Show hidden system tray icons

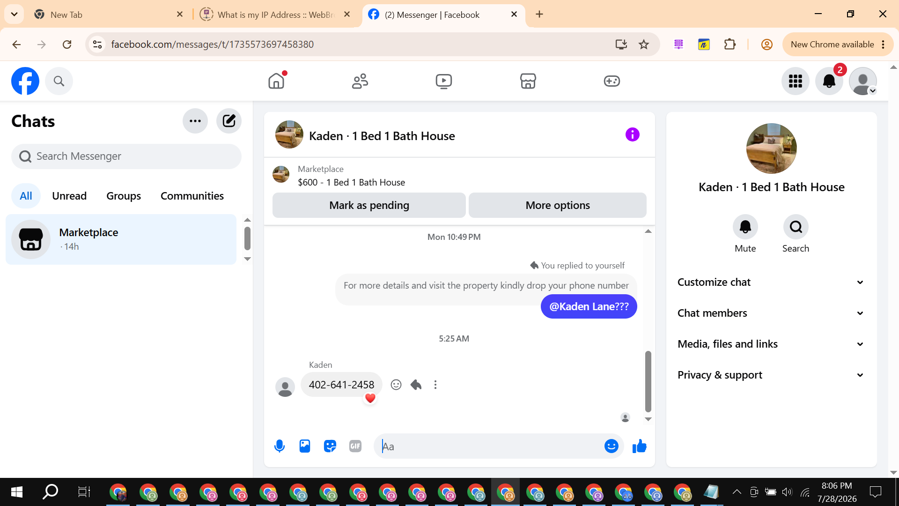[737, 492]
